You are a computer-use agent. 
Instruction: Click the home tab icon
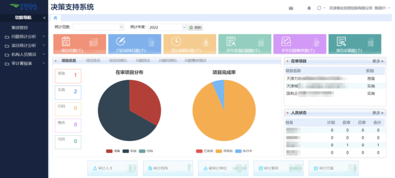pyautogui.click(x=55, y=18)
